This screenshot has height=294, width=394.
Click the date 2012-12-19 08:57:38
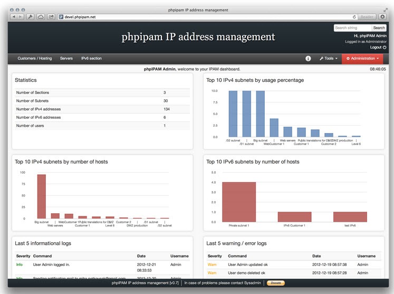tap(330, 264)
